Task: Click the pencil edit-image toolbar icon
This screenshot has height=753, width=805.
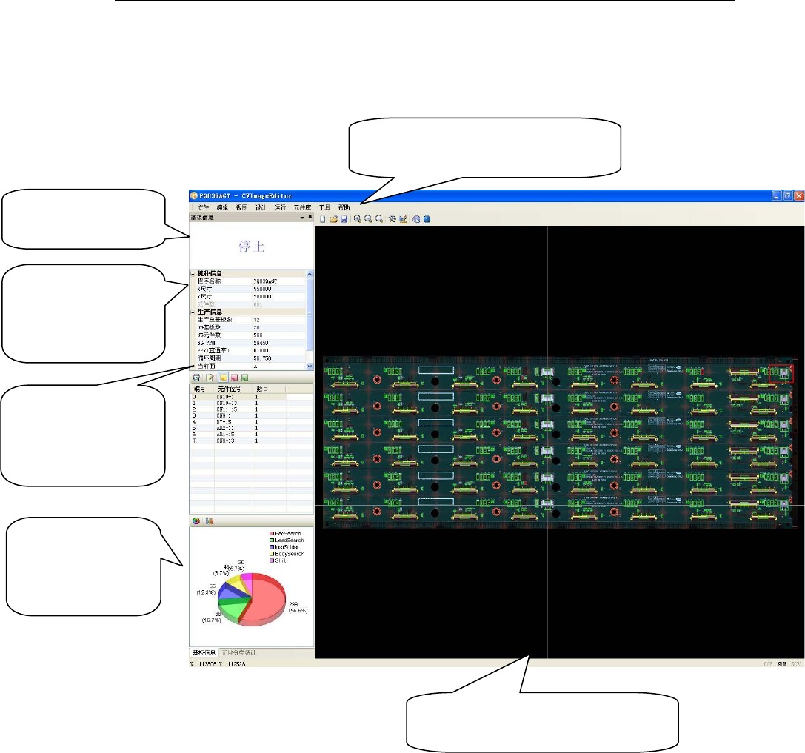Action: 403,219
